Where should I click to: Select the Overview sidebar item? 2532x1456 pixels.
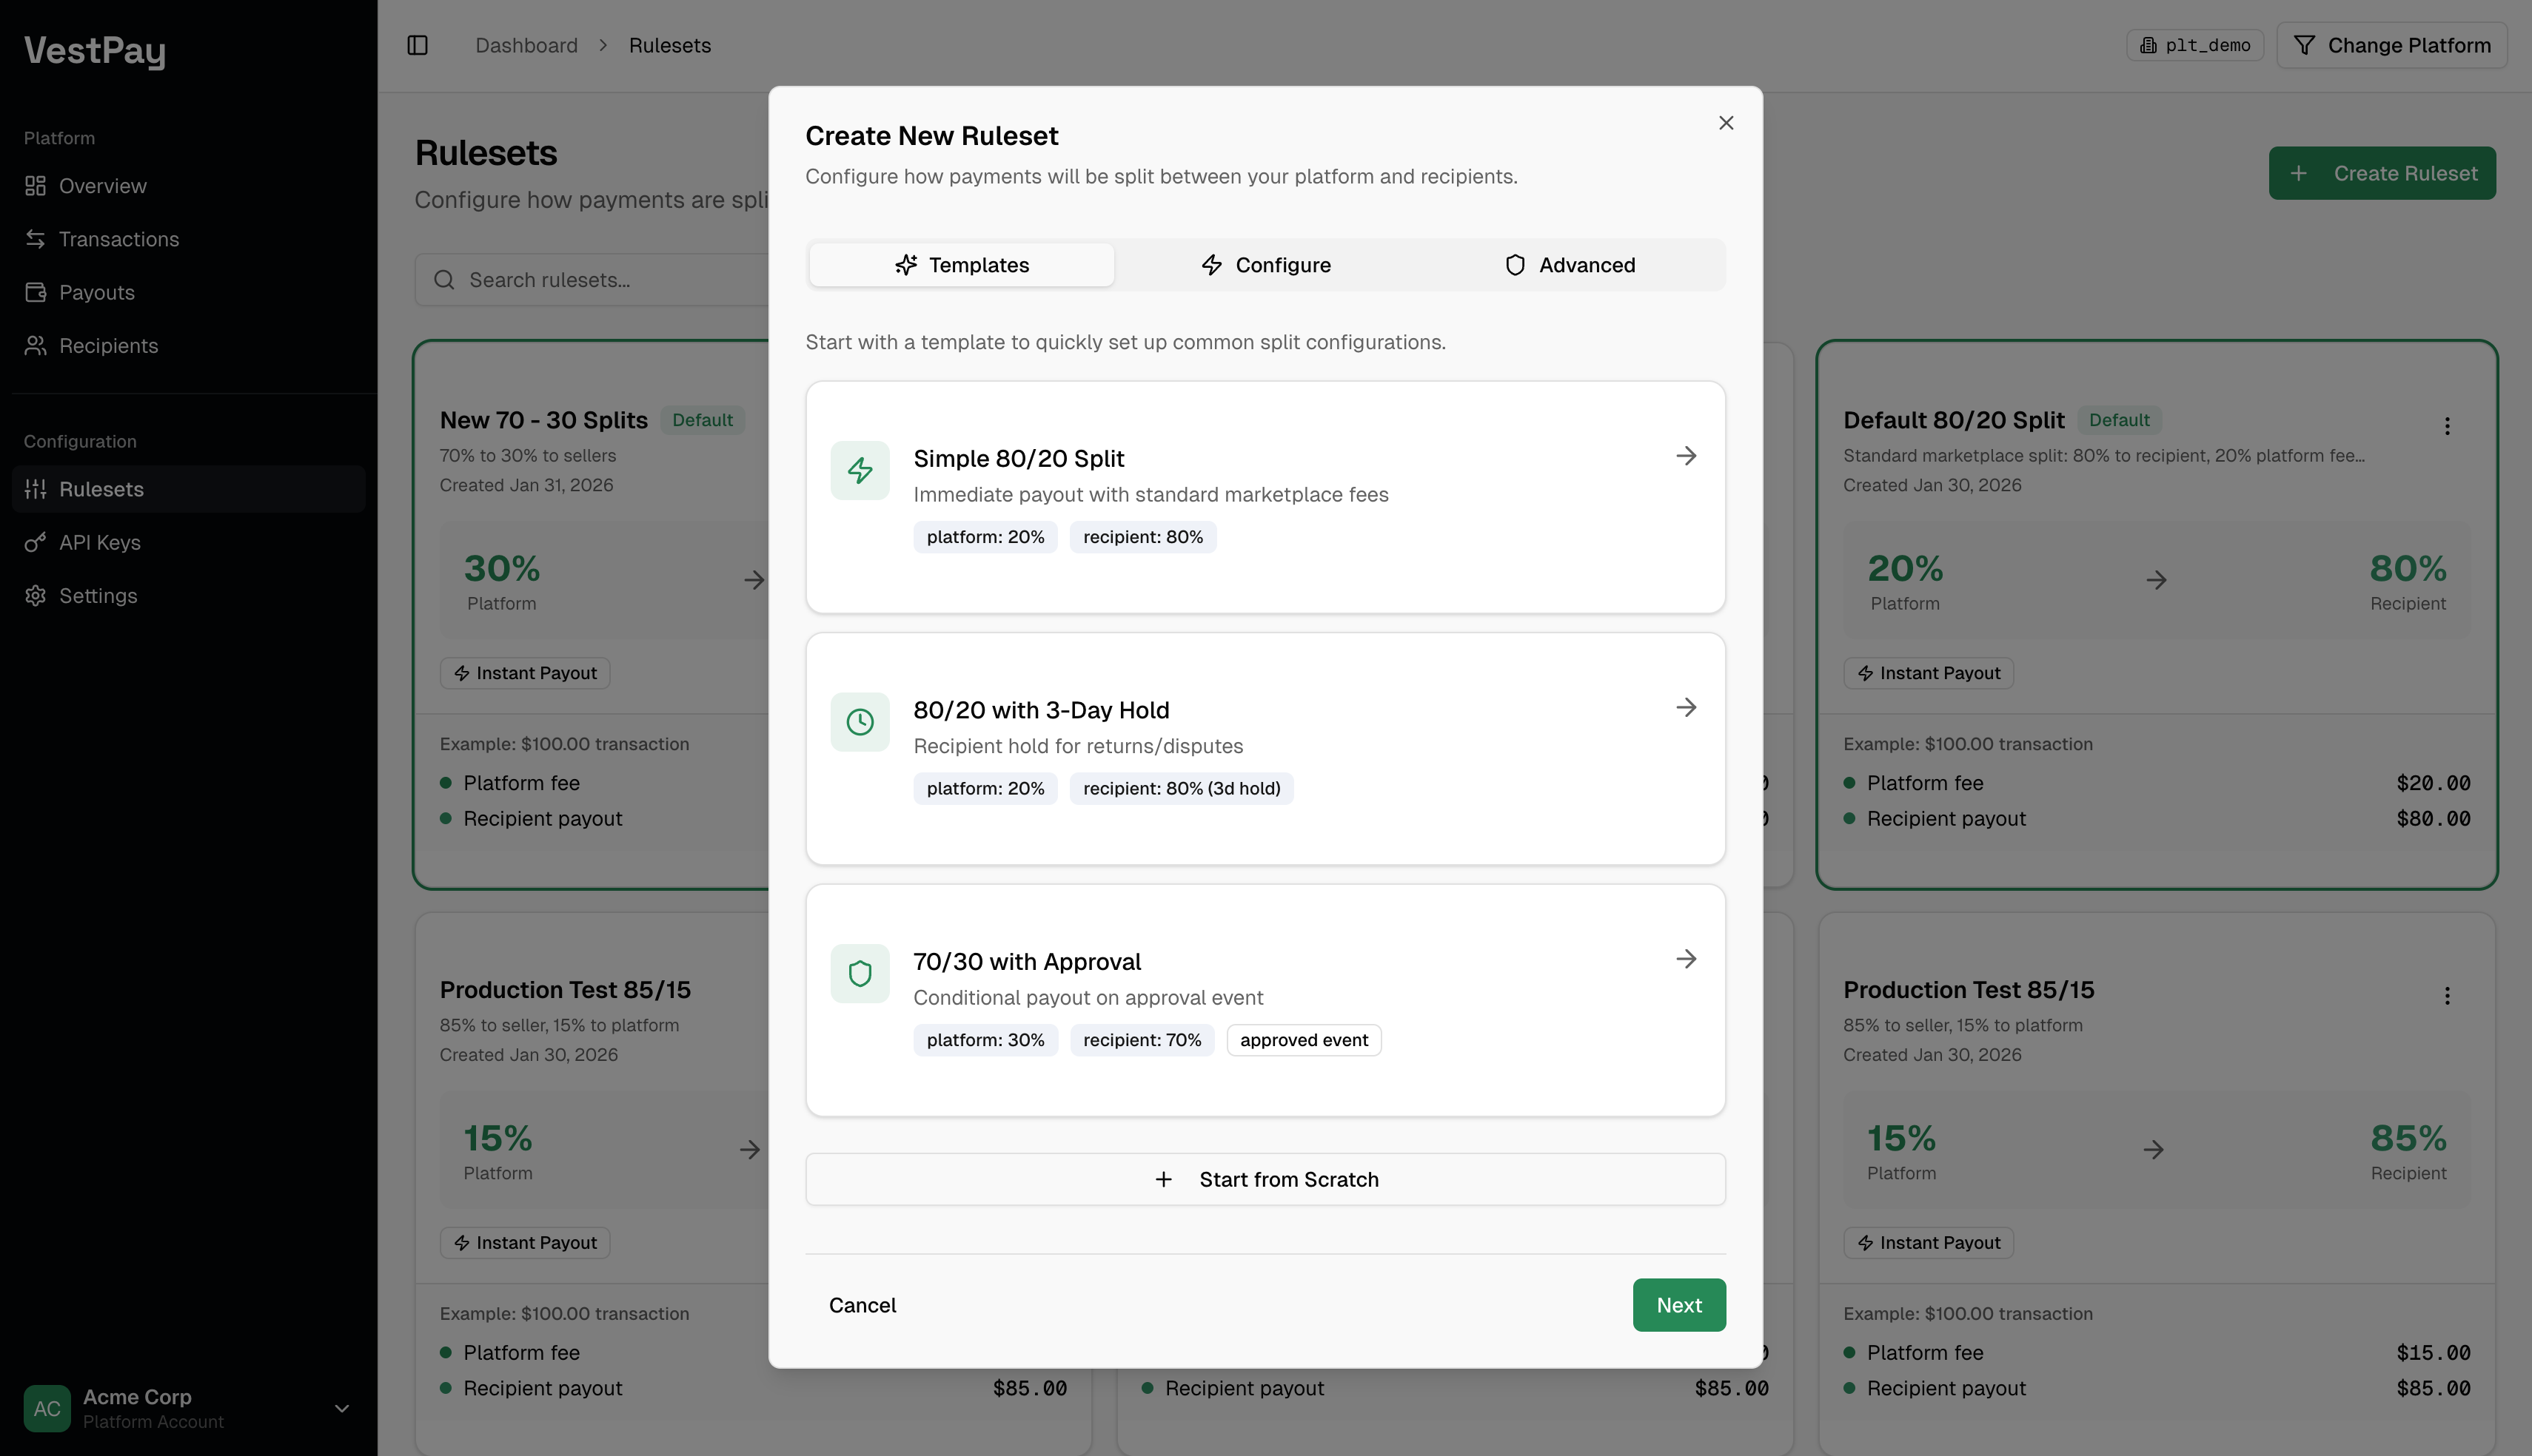102,186
